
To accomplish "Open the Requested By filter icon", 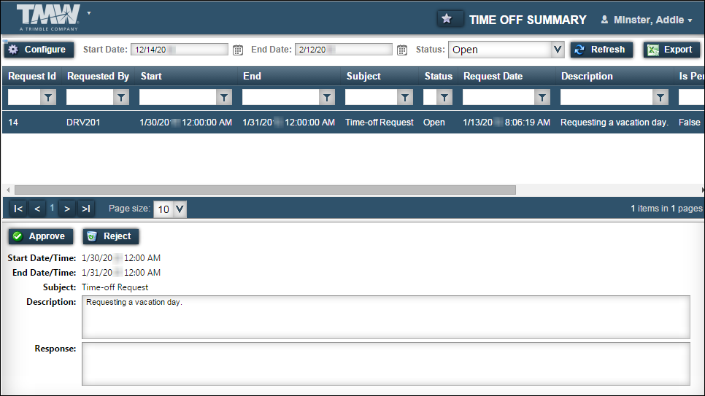I will tap(121, 97).
